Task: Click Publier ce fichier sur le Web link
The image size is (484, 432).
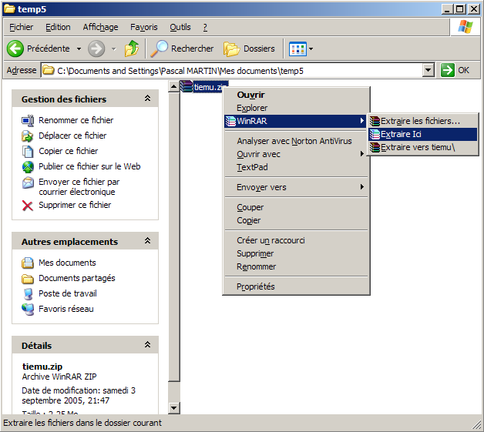Action: [x=89, y=166]
